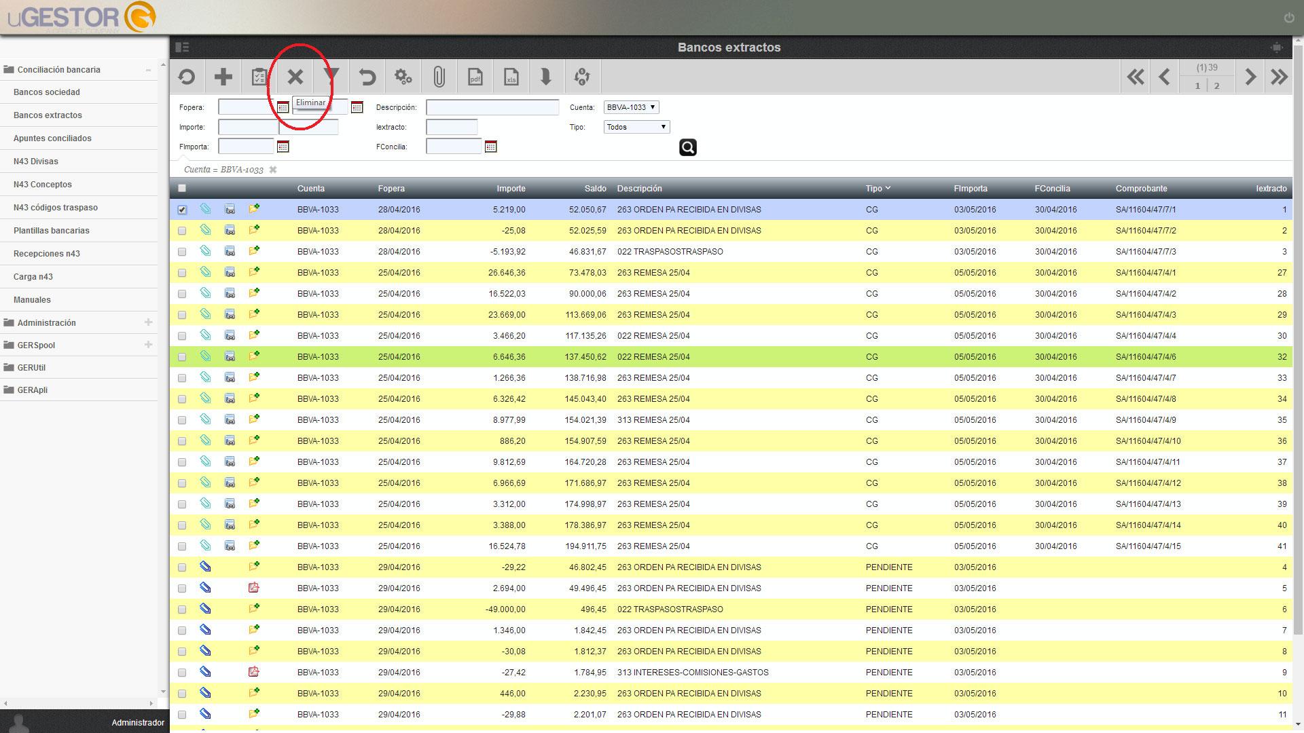
Task: Open the GERApli folder section
Action: click(32, 390)
